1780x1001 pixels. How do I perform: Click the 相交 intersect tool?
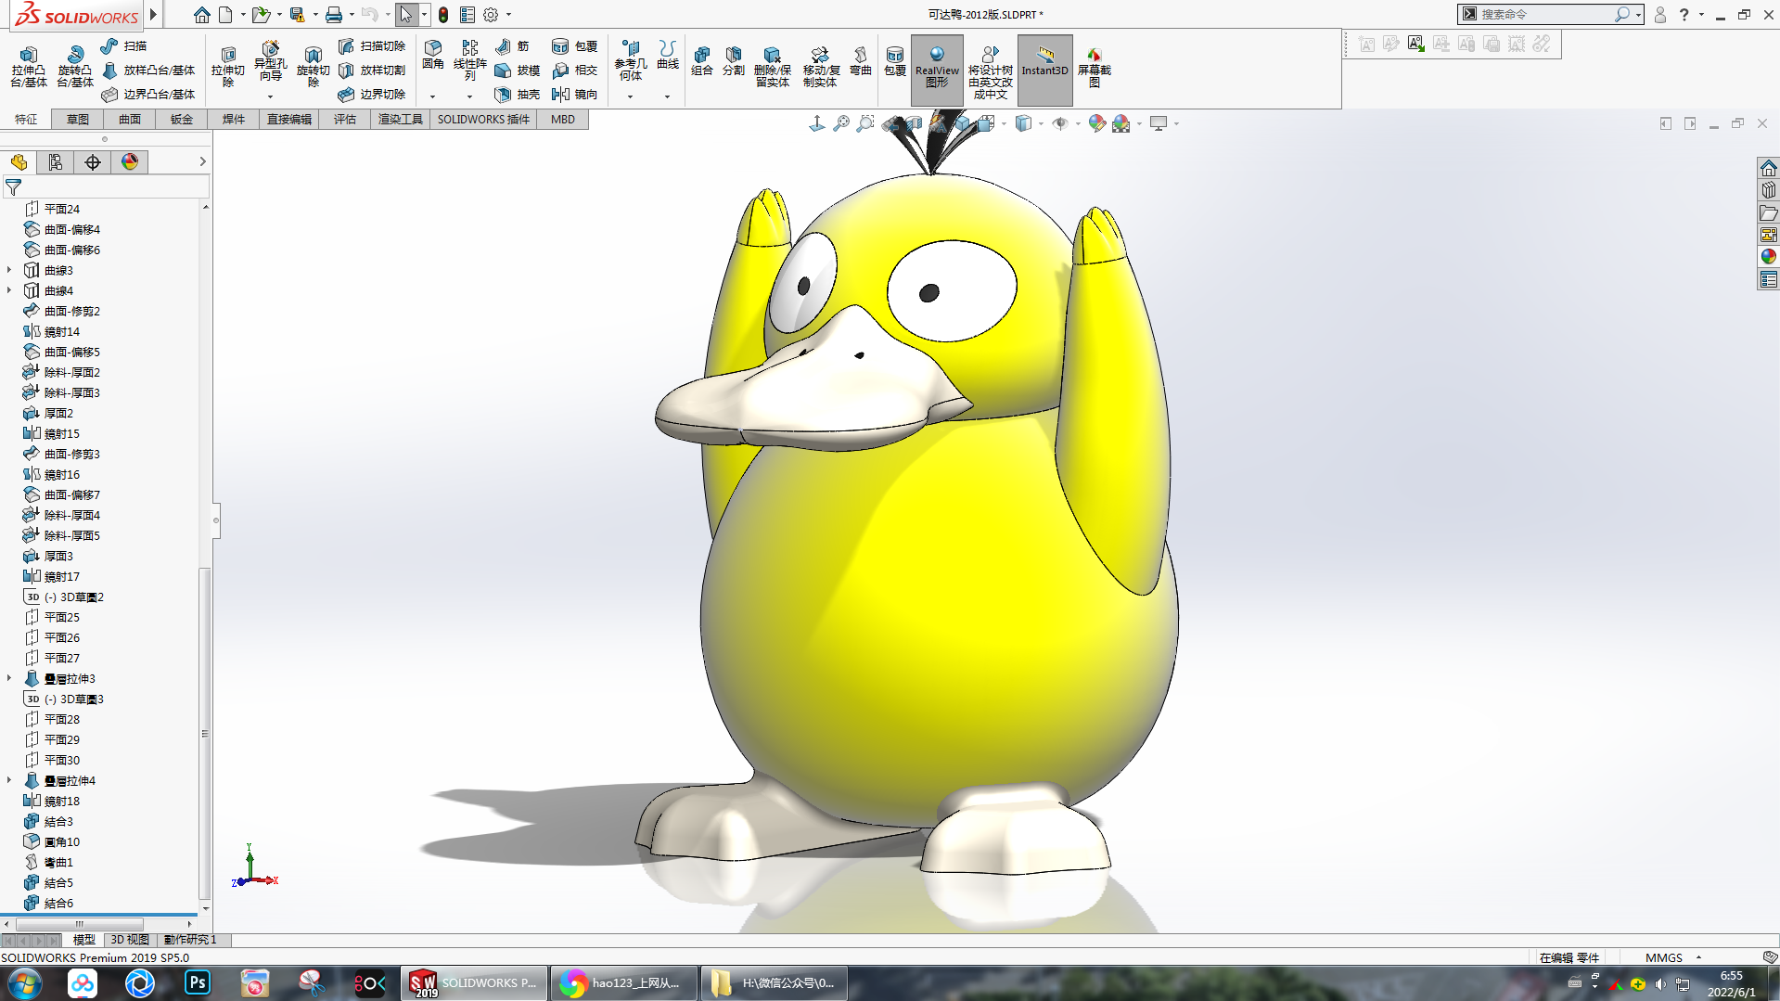[x=574, y=70]
